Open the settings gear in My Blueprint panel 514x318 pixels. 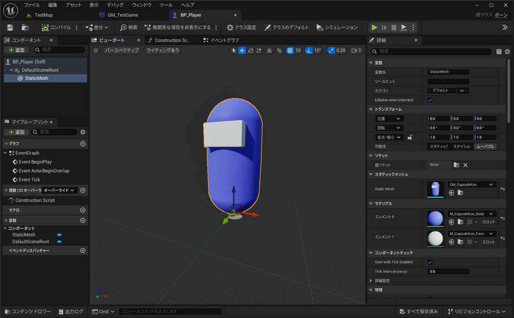pyautogui.click(x=83, y=132)
